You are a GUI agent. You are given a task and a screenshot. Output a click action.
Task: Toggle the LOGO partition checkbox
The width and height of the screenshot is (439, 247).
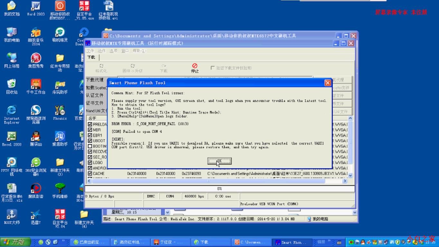90,163
